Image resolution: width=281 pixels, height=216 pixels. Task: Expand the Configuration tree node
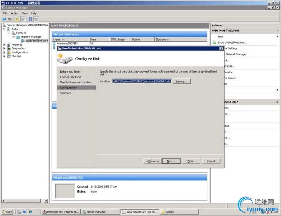click(4, 52)
